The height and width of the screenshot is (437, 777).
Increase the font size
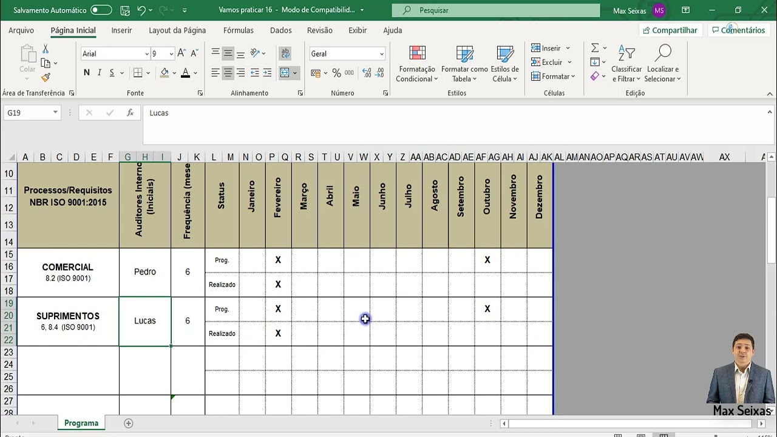(183, 53)
